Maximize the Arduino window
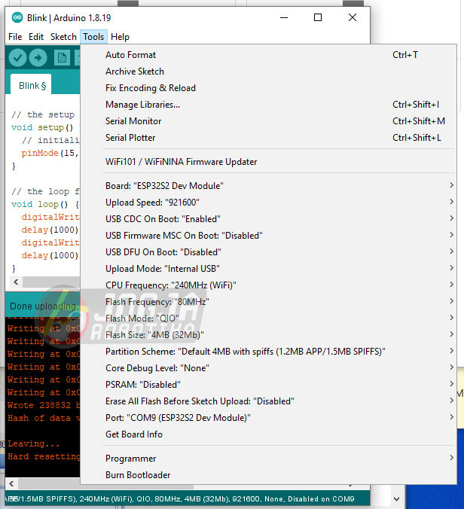This screenshot has height=509, width=464. (318, 17)
